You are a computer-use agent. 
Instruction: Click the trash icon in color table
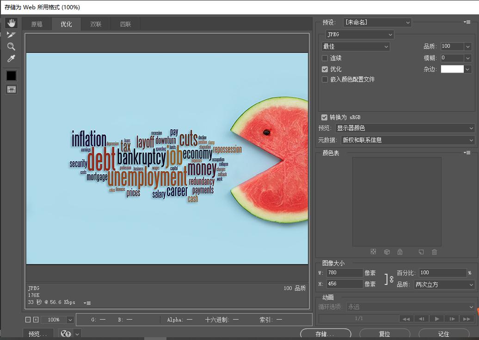point(434,252)
